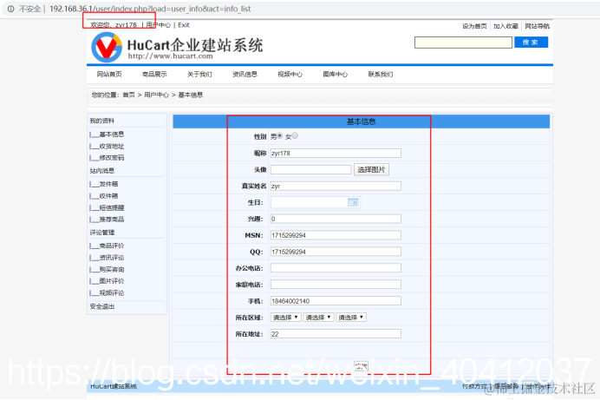Click the HuCart logo icon

pyautogui.click(x=107, y=47)
